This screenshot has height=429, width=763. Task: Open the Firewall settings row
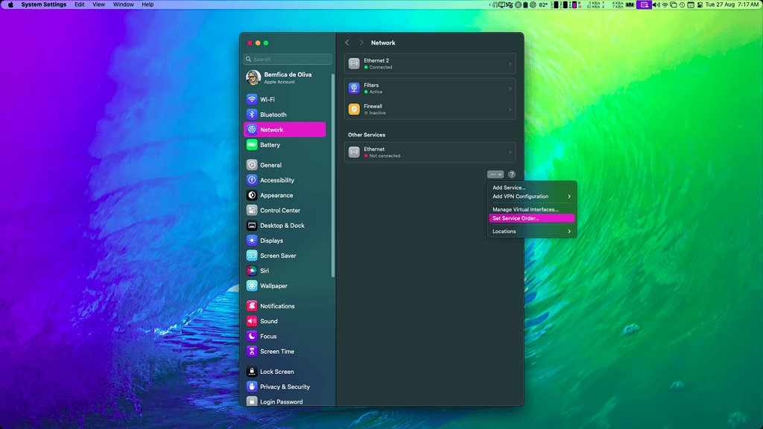point(430,109)
